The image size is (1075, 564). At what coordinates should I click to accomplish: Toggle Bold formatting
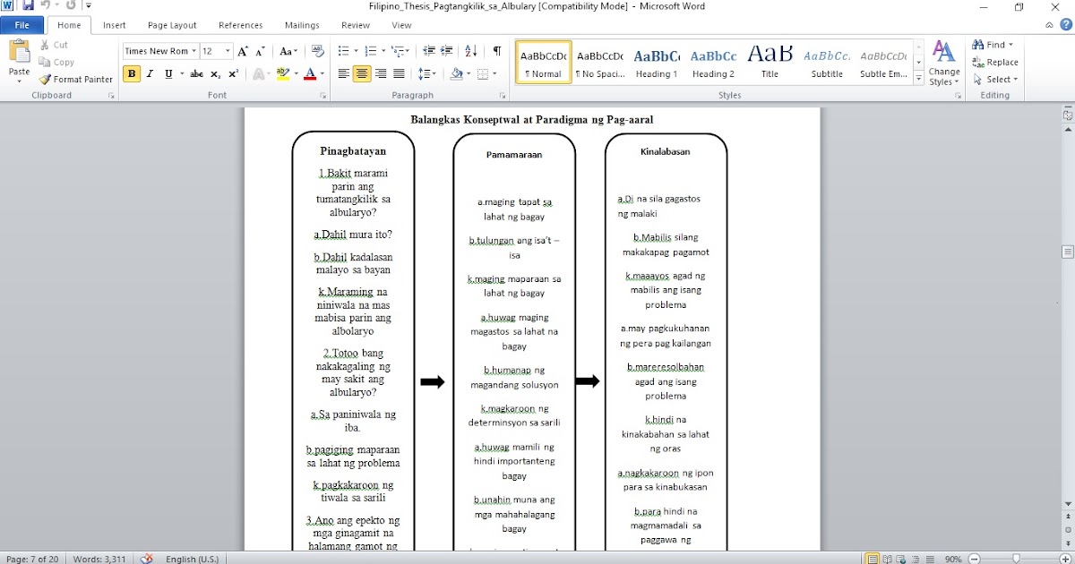coord(132,74)
